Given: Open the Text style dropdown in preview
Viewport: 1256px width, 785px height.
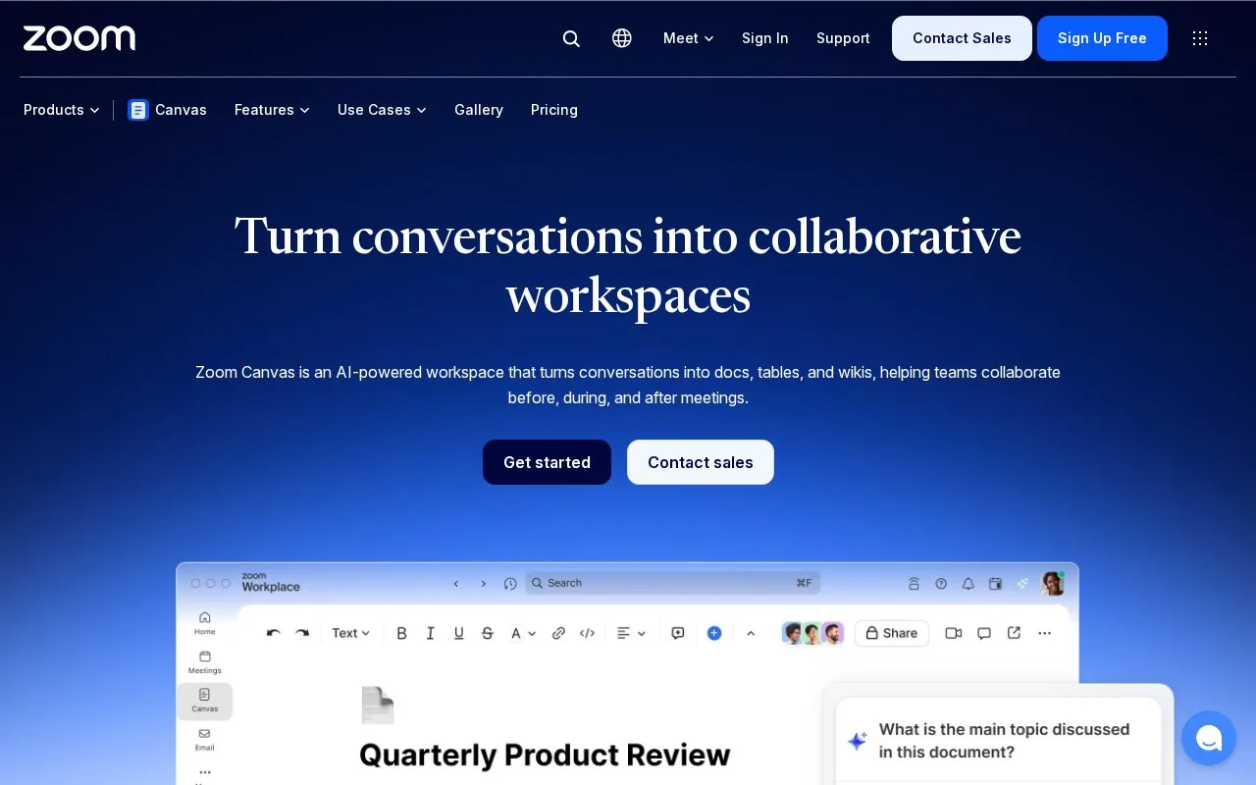Looking at the screenshot, I should pyautogui.click(x=350, y=633).
